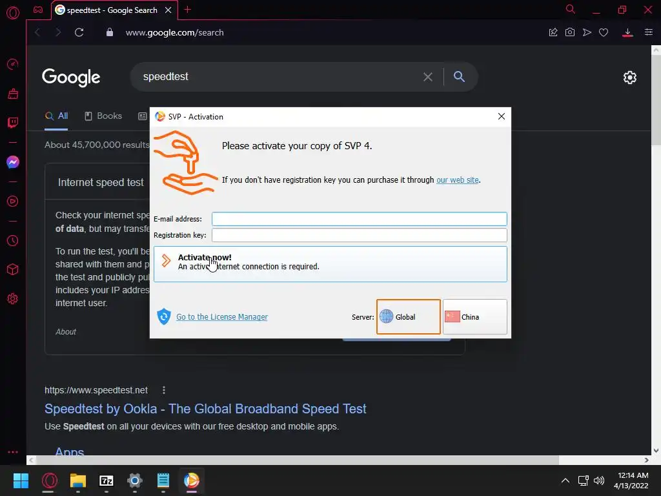Open GX Cleaner icon in sidebar
The image size is (661, 496).
pyautogui.click(x=13, y=94)
